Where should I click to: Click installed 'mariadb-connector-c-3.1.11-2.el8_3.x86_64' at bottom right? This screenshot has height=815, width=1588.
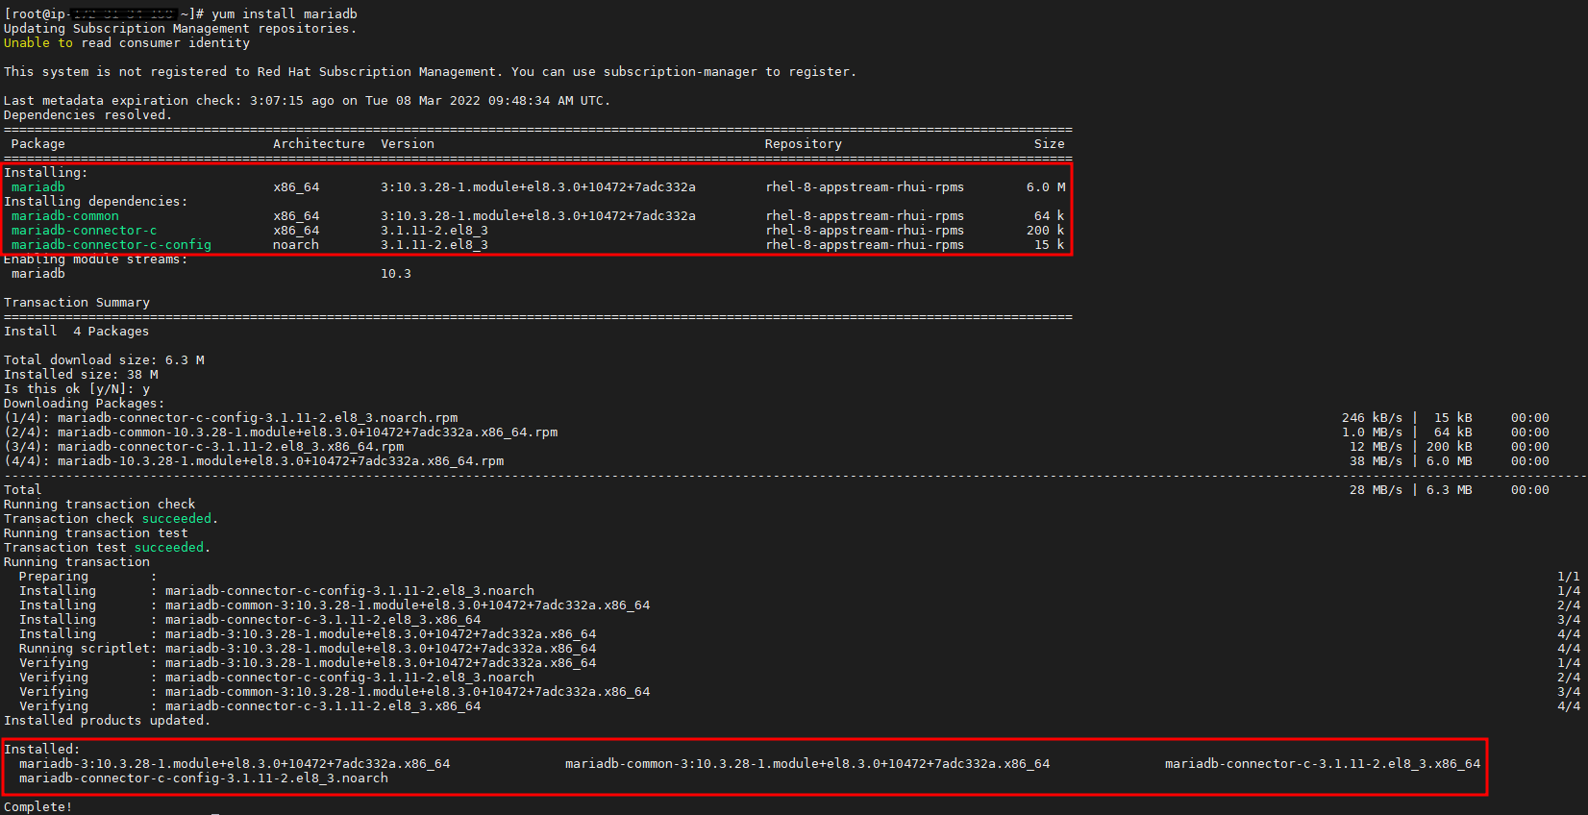pyautogui.click(x=1323, y=763)
